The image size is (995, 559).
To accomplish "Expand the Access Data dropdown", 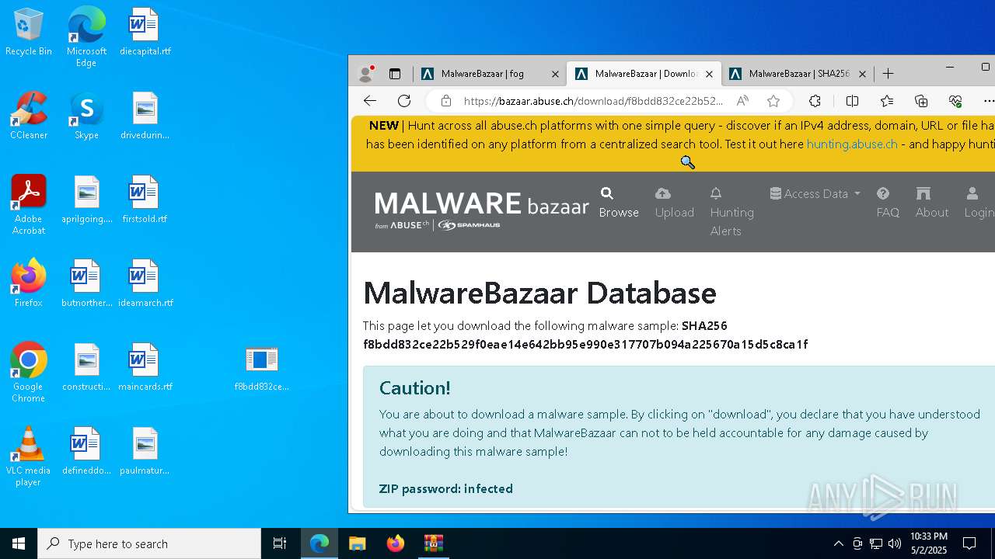I will [815, 193].
